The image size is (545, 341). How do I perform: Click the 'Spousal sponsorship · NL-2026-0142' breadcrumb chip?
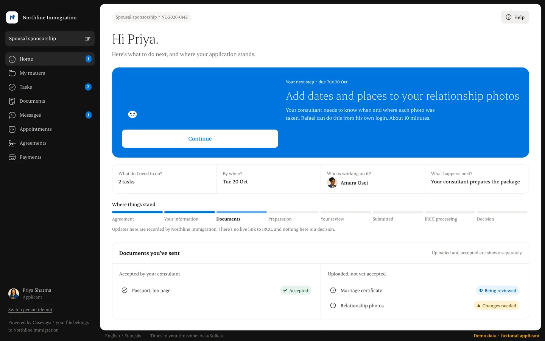tap(152, 17)
